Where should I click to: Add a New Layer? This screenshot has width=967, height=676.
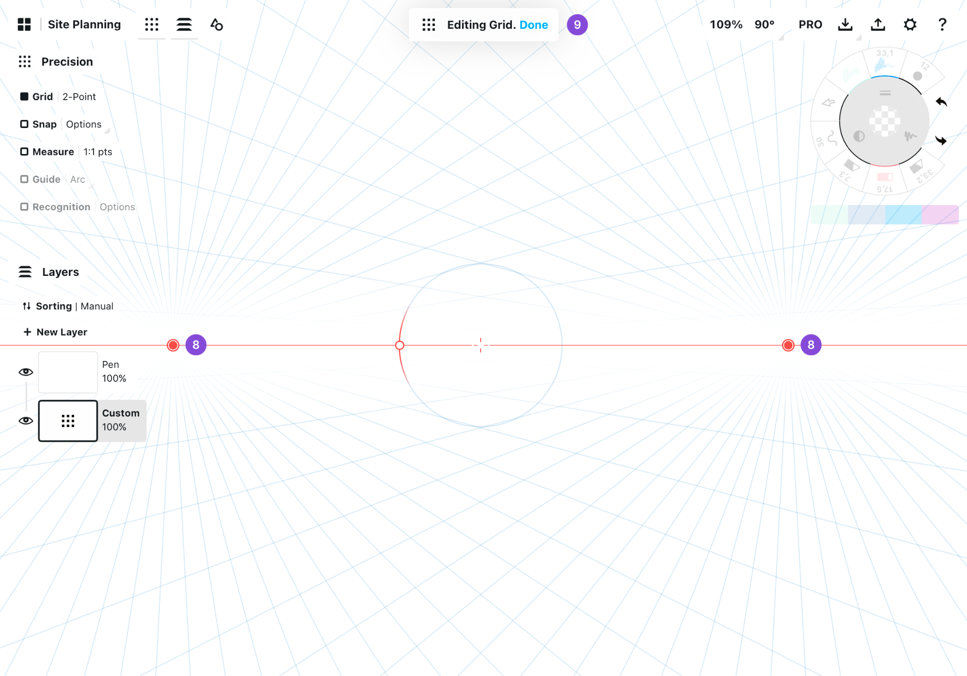[x=56, y=332]
